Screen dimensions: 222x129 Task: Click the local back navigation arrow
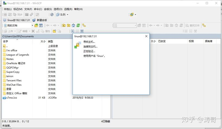pos(48,26)
